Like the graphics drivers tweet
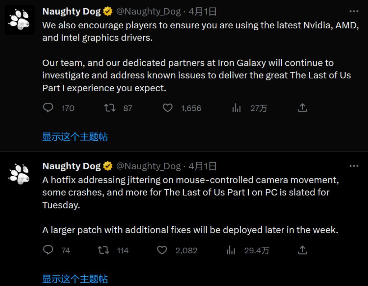Viewport: 368px width, 286px height. click(x=168, y=108)
